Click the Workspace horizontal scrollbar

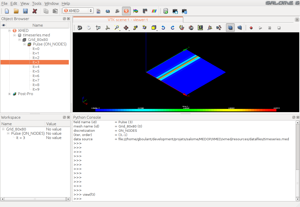tap(35, 199)
